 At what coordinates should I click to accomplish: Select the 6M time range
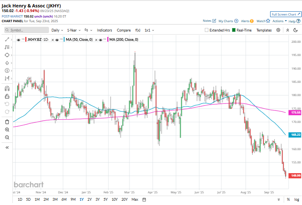click(x=64, y=200)
